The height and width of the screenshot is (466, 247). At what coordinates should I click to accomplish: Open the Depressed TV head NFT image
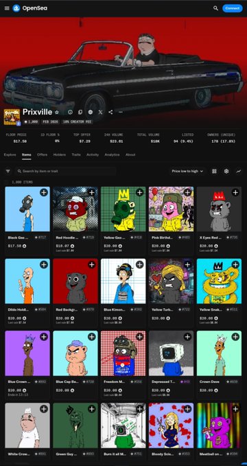tap(172, 353)
